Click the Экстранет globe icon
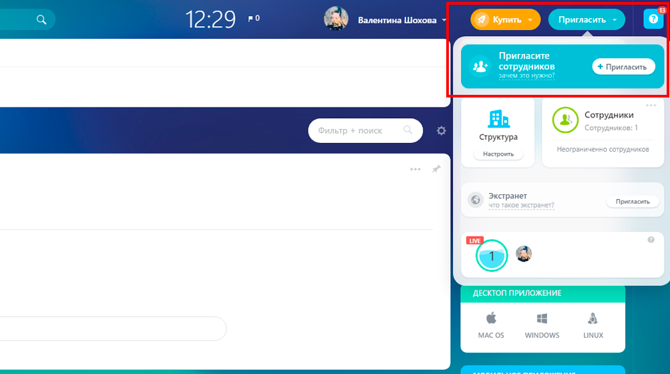Screen dimensions: 670x374 point(476,200)
